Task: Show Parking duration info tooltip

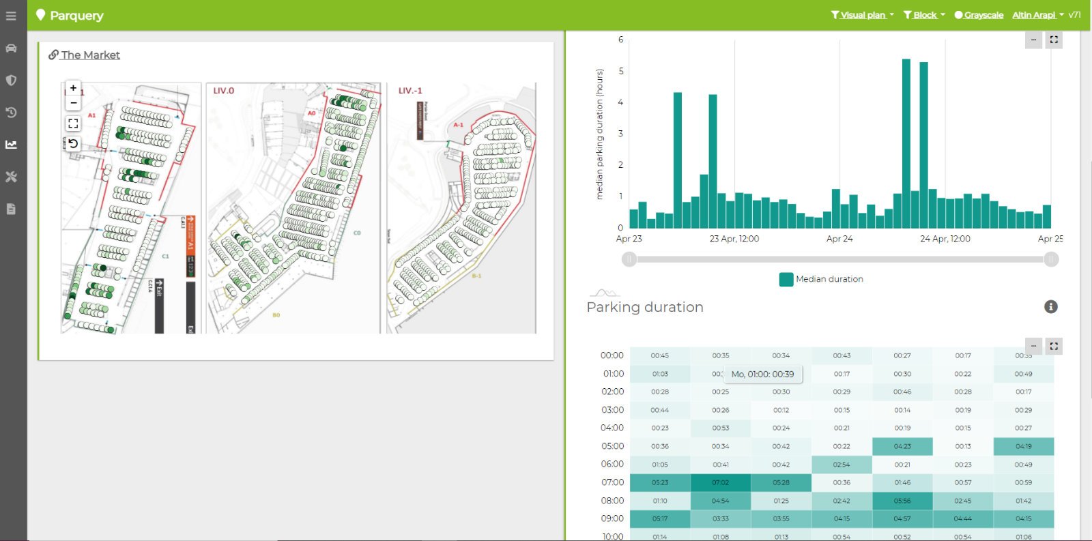Action: 1051,307
